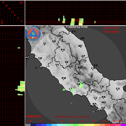The image size is (126, 126).
Task: Click the vertical 'Km' label on the left axis
Action: 2,22
